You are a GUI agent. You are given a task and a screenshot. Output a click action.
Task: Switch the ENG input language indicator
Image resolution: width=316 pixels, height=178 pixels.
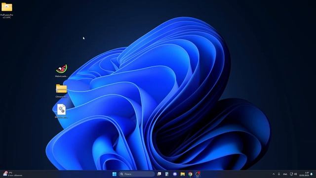[285, 174]
